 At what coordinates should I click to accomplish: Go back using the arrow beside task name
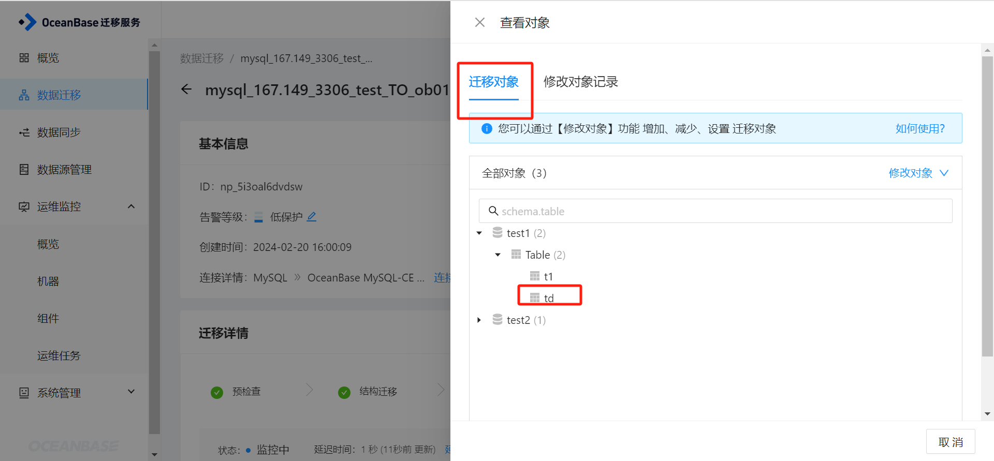point(186,90)
